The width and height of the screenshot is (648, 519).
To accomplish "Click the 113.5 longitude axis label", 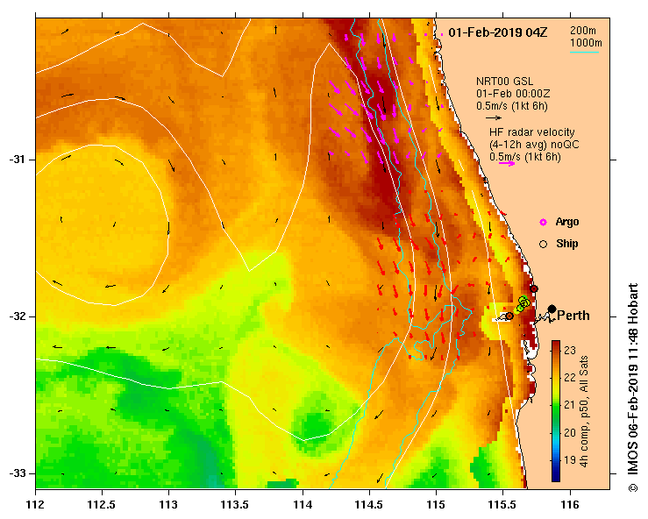I will point(236,505).
